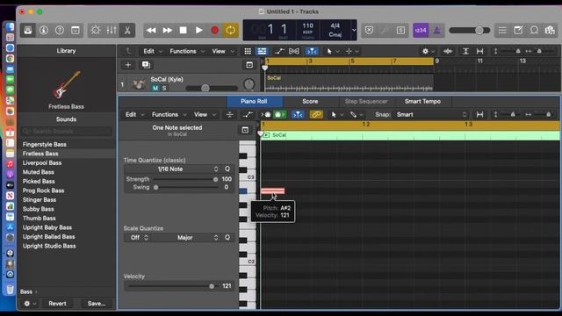
Task: Start playback with Play button
Action: point(199,31)
